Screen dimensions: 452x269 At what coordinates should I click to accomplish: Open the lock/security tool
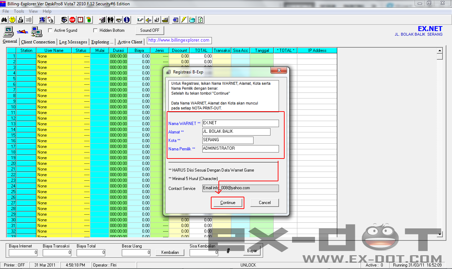(x=21, y=20)
